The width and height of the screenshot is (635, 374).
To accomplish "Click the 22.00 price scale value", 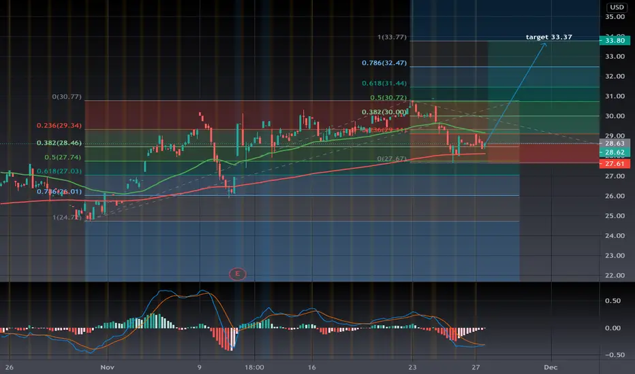I will pos(615,275).
